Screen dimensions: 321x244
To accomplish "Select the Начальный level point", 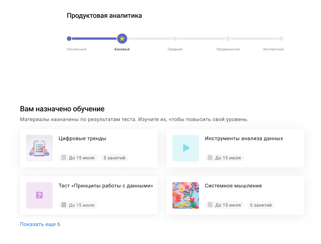I will pos(69,38).
